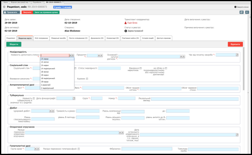Close the RR-2019-0000073 top tab
The height and width of the screenshot is (155, 252).
63,2
